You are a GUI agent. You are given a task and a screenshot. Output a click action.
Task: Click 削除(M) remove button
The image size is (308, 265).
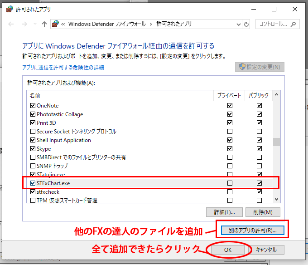[263, 212]
